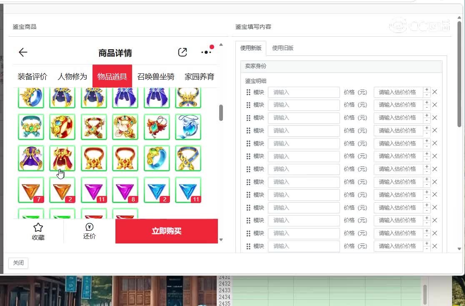Image resolution: width=465 pixels, height=306 pixels.
Task: Open the blue water-drop necklace item
Action: (188, 127)
